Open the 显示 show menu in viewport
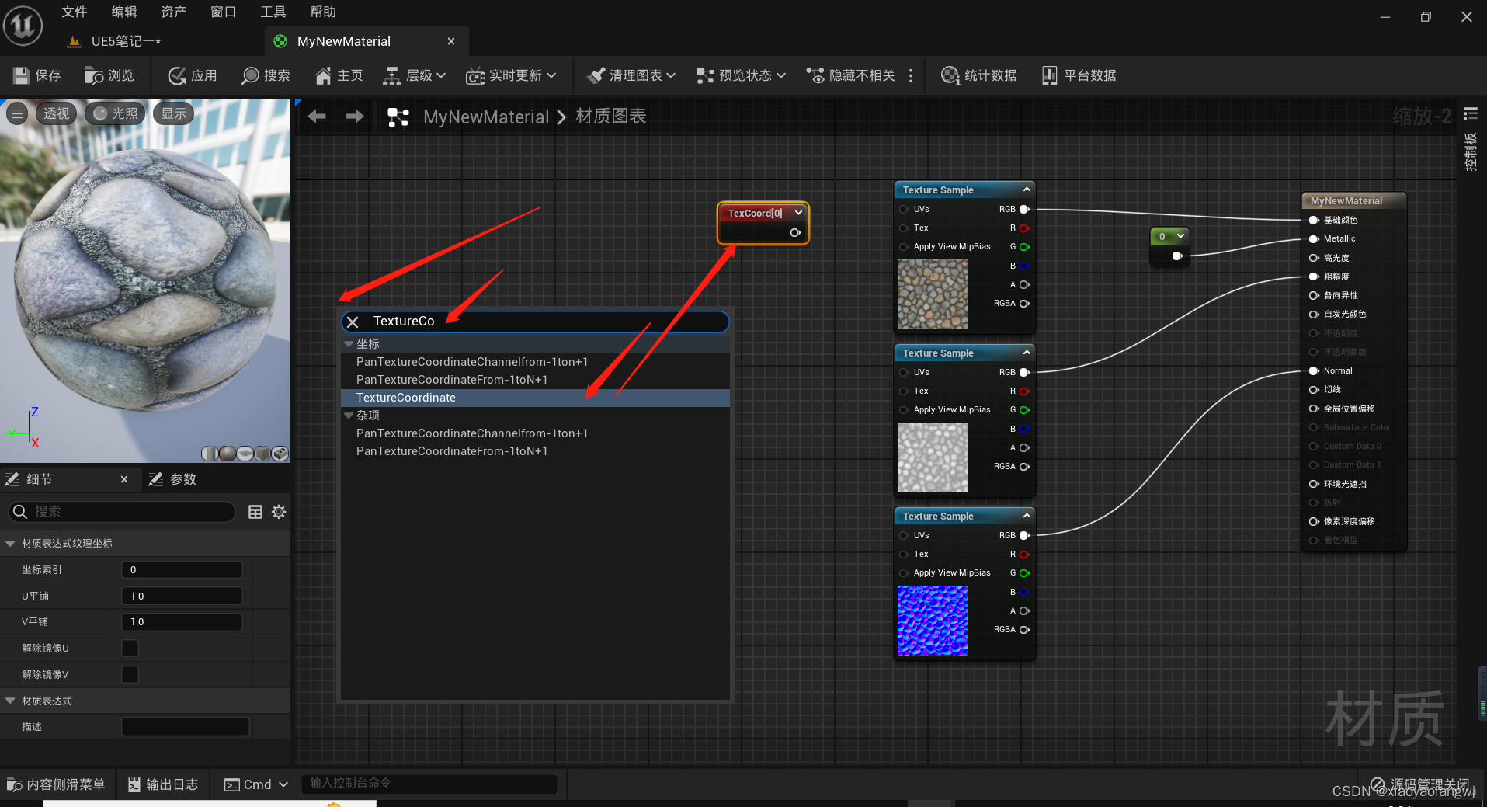1487x807 pixels. click(174, 113)
